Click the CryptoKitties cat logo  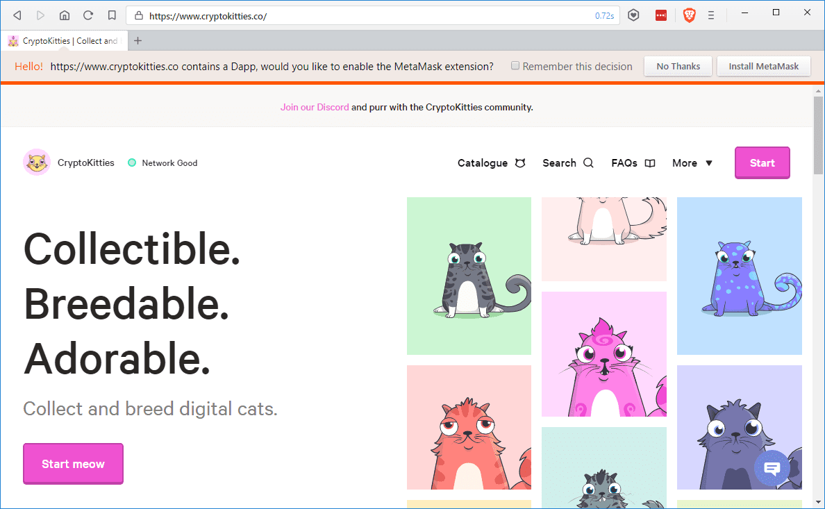[x=37, y=162]
